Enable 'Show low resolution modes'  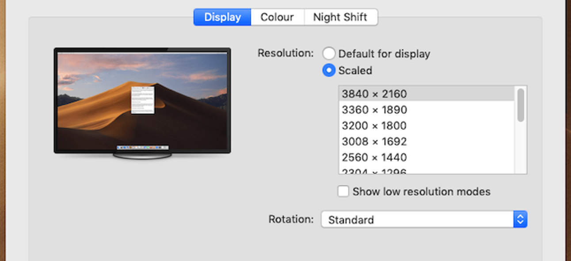(x=343, y=191)
